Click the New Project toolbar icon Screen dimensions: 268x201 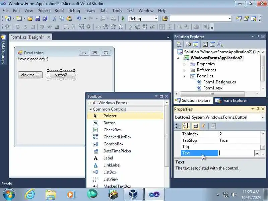click(x=8, y=18)
